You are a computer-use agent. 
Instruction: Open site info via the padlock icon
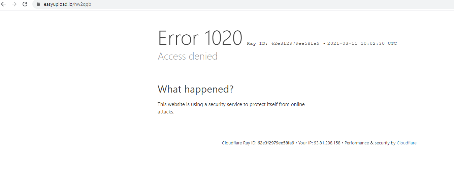(38, 4)
